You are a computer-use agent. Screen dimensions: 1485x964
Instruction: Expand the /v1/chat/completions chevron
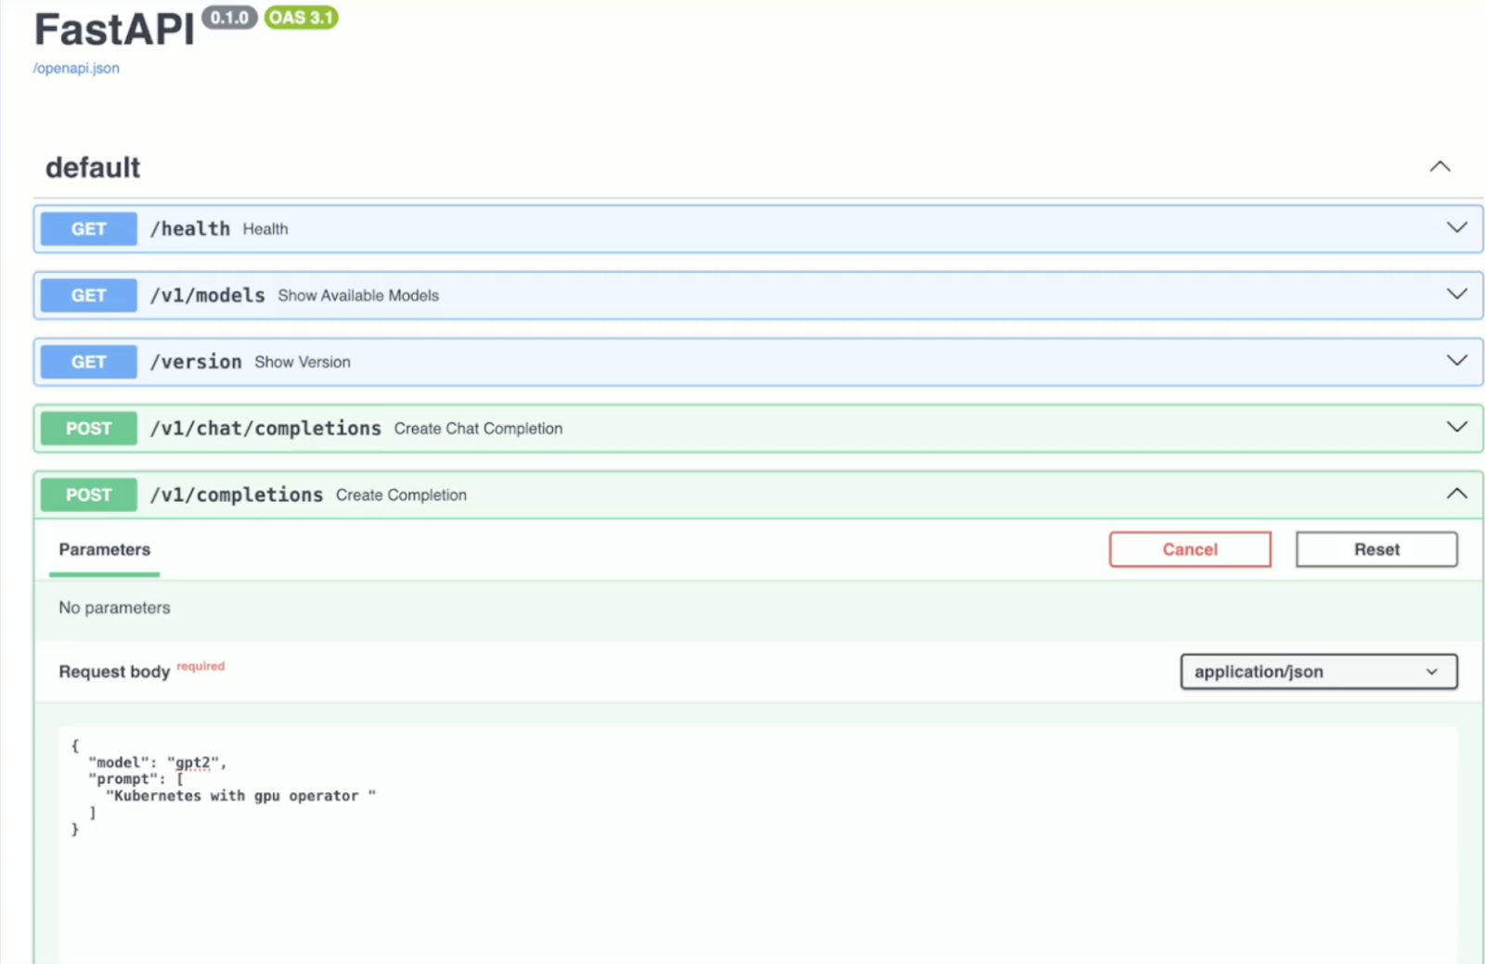tap(1456, 427)
